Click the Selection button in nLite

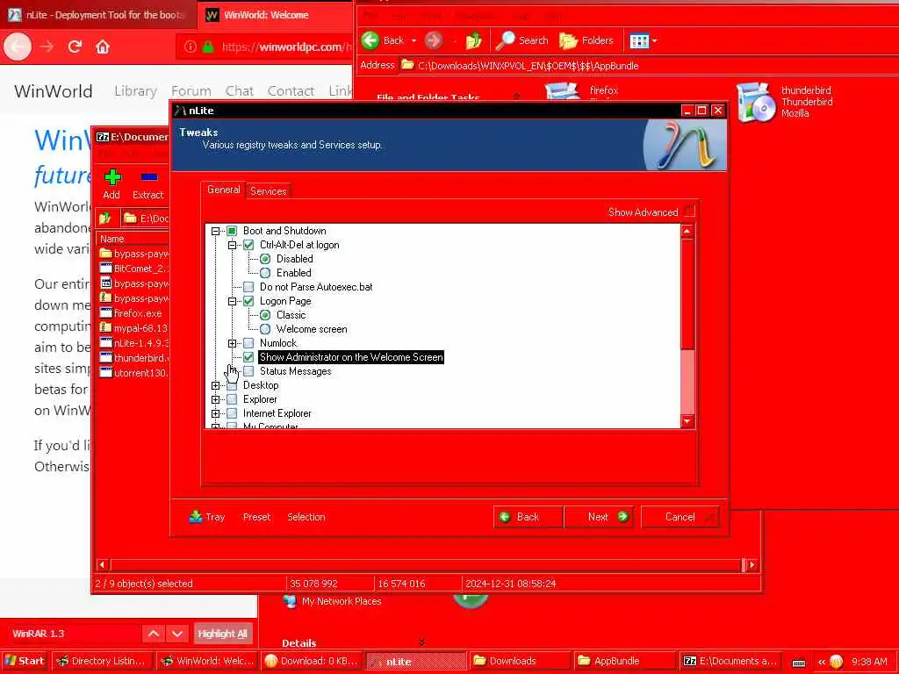click(x=306, y=516)
